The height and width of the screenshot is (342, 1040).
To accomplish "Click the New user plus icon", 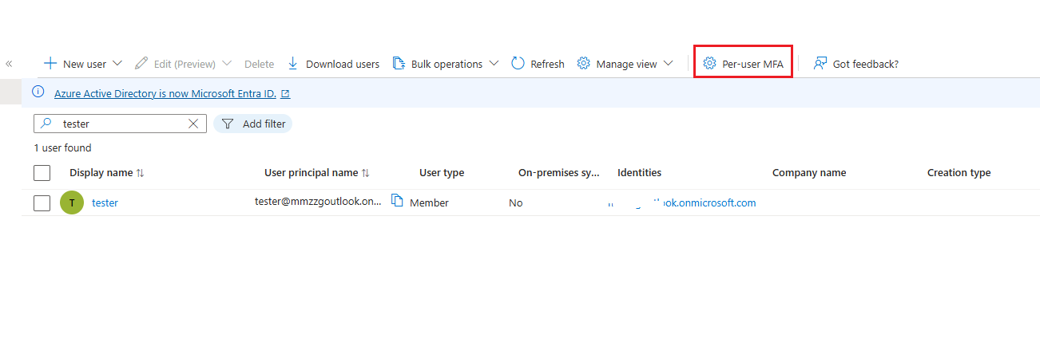I will coord(50,64).
